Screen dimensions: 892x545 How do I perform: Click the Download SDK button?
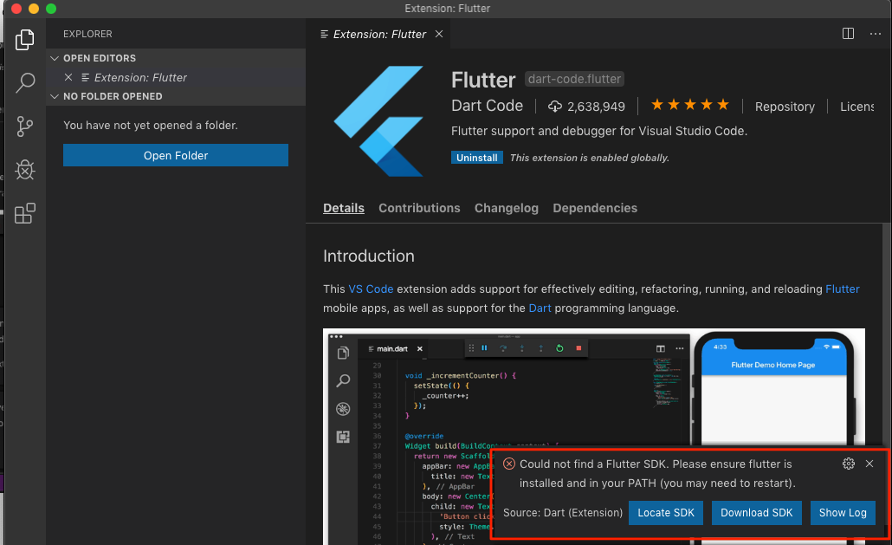[757, 513]
